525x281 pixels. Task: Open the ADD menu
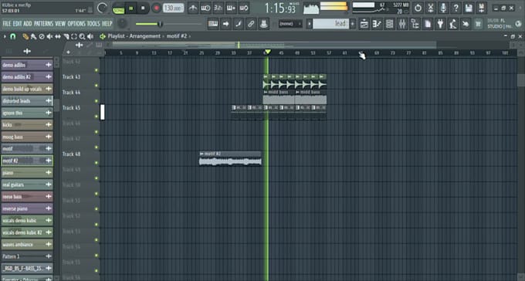click(28, 24)
